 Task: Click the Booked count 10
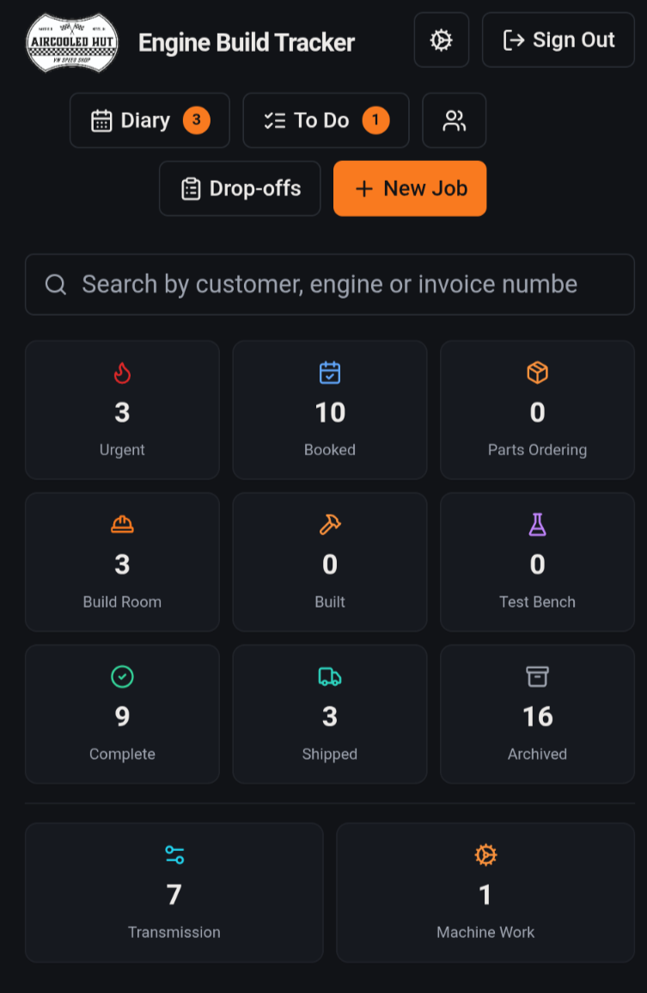point(329,413)
